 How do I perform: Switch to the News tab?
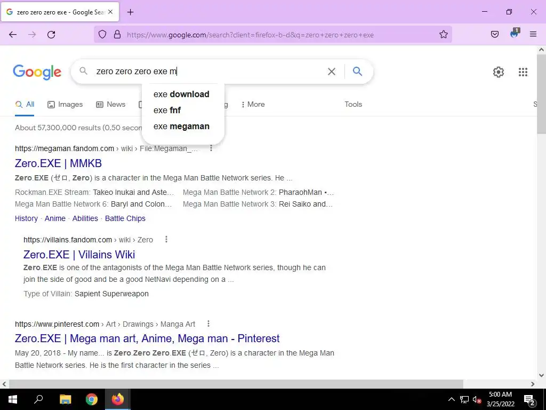pos(111,104)
